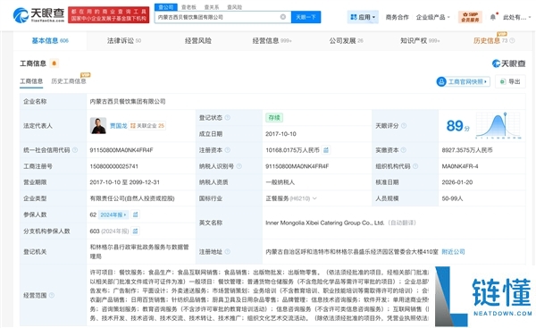
Task: Open the 2024年报 year selector
Action: (x=113, y=214)
